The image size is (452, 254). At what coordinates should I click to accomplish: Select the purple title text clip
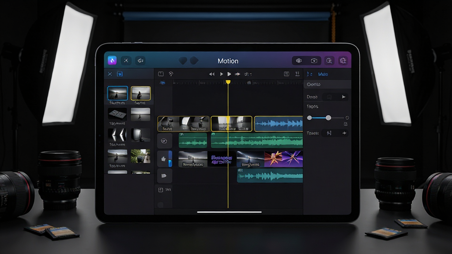click(x=222, y=159)
